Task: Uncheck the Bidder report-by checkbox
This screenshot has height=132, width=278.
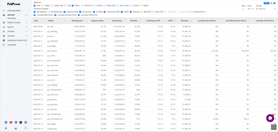Action: pos(73,5)
